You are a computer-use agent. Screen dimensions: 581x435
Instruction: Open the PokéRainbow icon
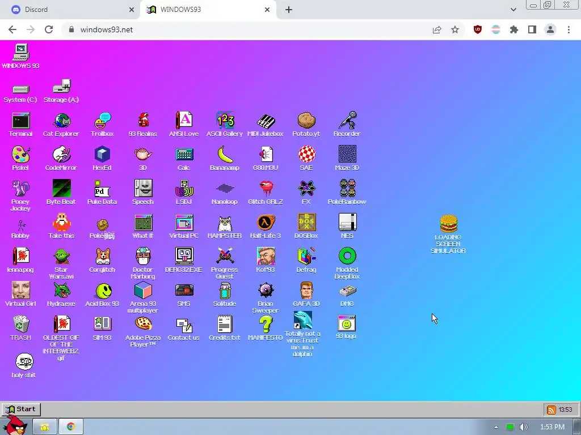click(347, 193)
